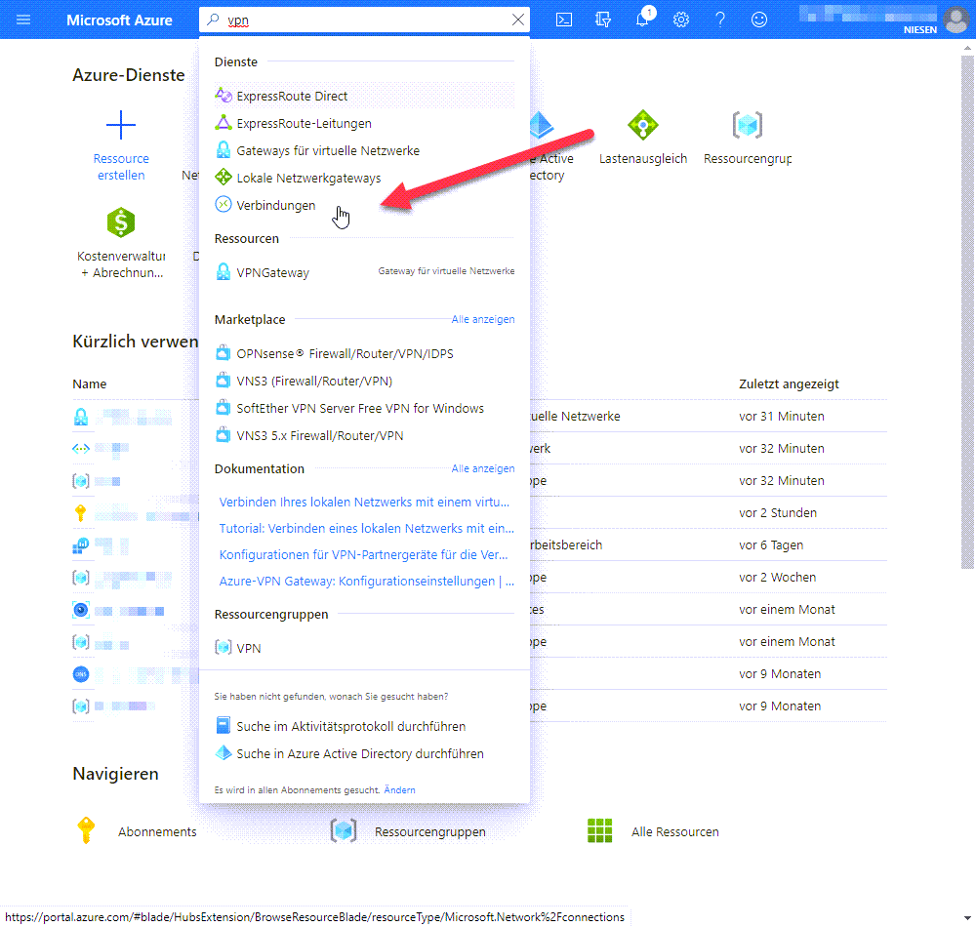Screen dimensions: 976x927
Task: Open the directory and subscription filter
Action: coord(603,20)
